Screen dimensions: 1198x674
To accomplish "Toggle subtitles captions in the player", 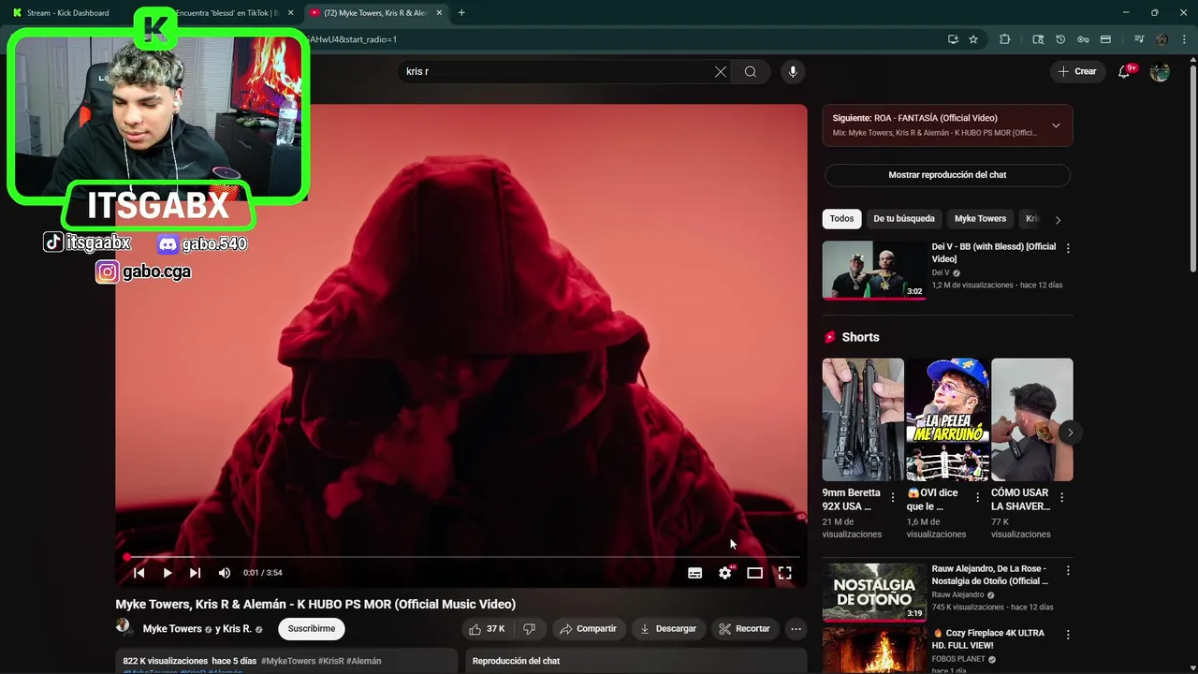I will coord(695,573).
